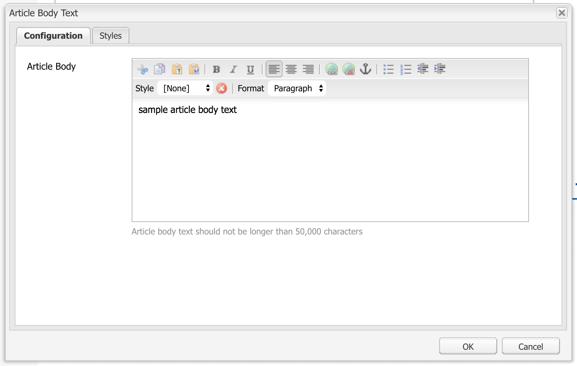The image size is (577, 366).
Task: Clear the style with the red X icon
Action: [222, 88]
